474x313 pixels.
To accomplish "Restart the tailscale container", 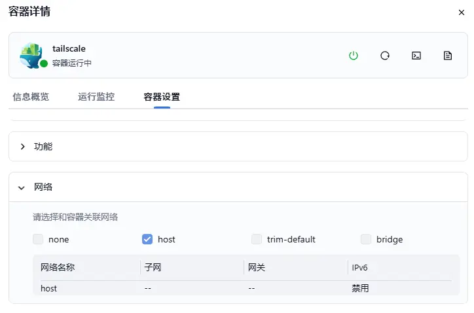I will click(385, 56).
